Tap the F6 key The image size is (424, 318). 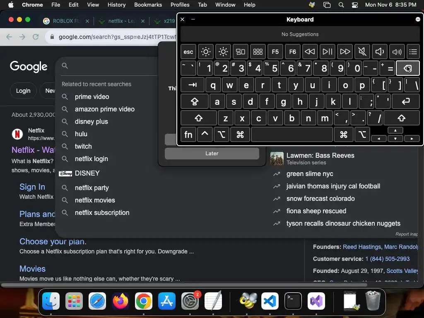point(293,52)
